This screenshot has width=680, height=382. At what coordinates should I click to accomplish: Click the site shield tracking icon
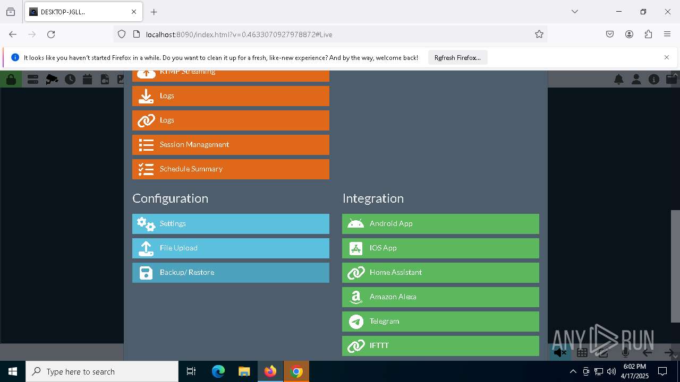(x=122, y=34)
